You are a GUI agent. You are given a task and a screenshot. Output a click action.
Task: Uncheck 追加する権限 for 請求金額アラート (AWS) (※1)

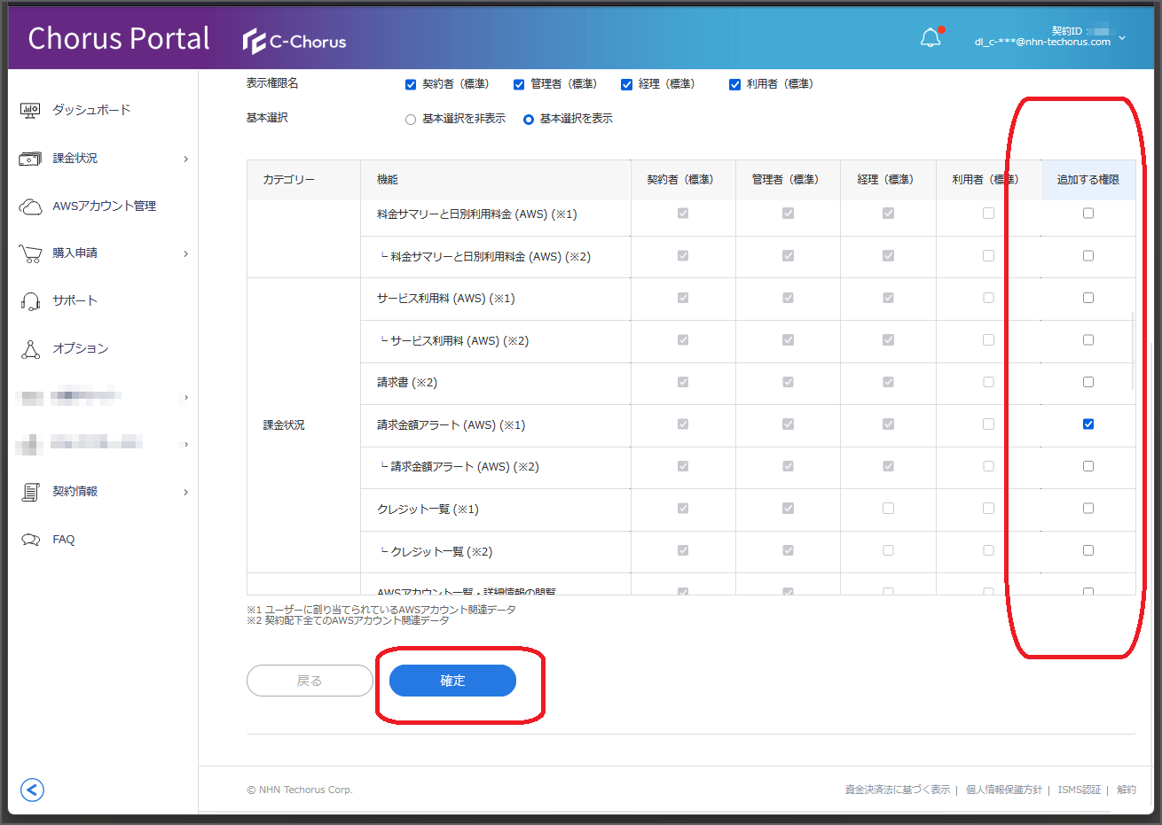tap(1088, 424)
